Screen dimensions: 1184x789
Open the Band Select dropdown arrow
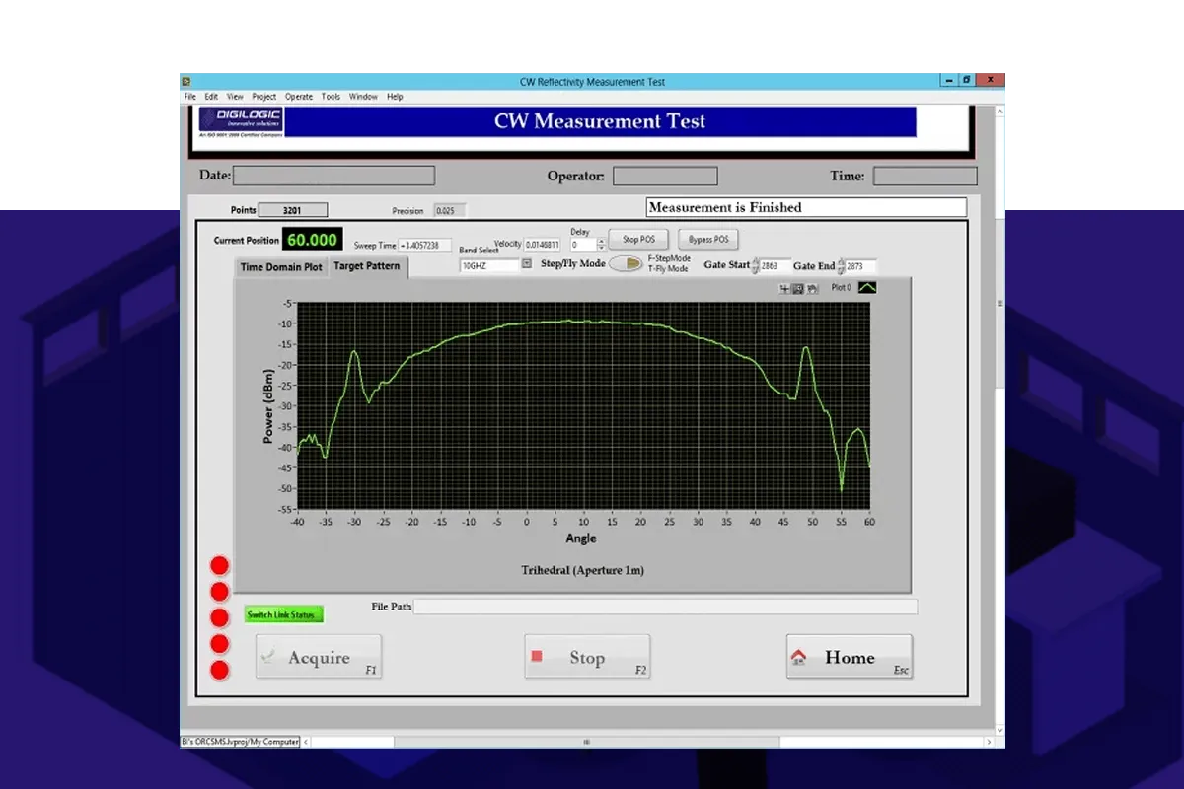pyautogui.click(x=527, y=264)
